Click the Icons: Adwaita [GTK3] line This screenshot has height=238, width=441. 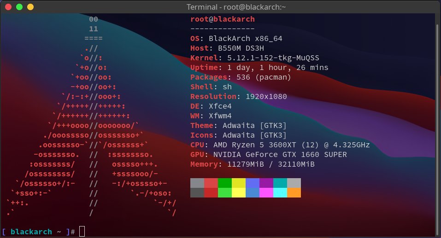tap(239, 135)
